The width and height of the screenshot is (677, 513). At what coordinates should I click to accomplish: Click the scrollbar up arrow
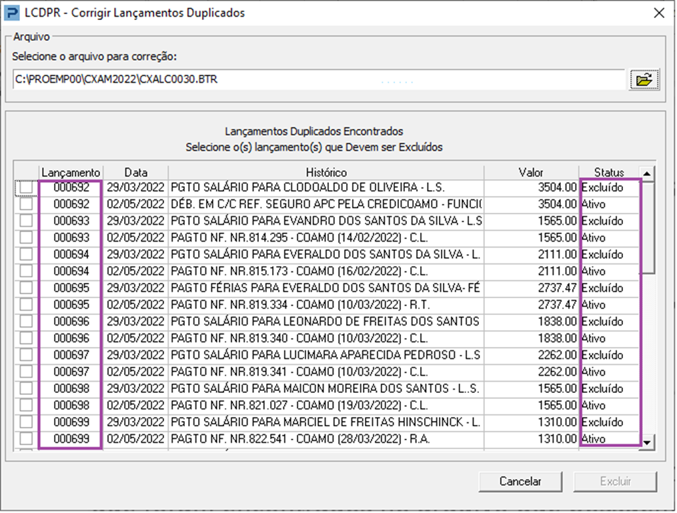647,173
